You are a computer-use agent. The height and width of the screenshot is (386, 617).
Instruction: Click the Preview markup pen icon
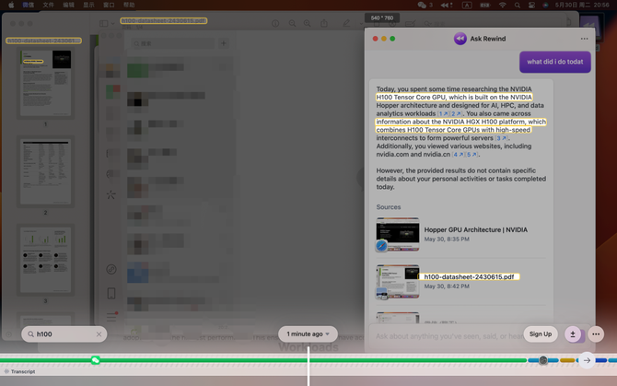point(346,23)
